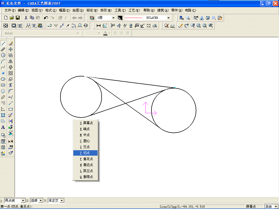Open the layer control icon
Viewport: 279px width, 209px height.
pyautogui.click(x=92, y=18)
